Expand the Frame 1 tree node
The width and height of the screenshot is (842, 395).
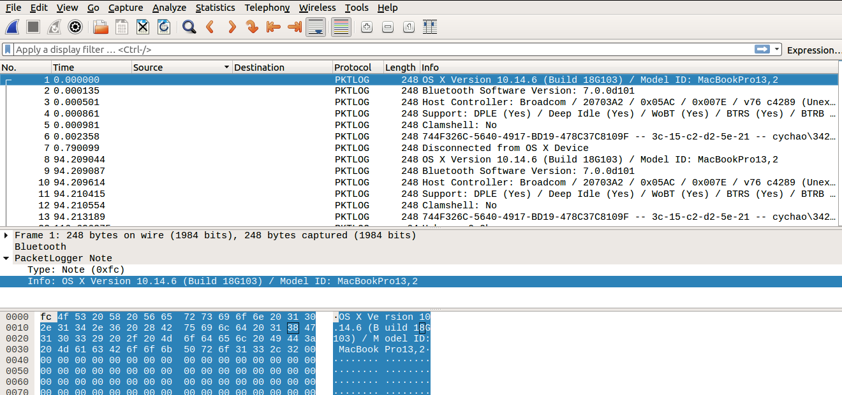(x=6, y=236)
